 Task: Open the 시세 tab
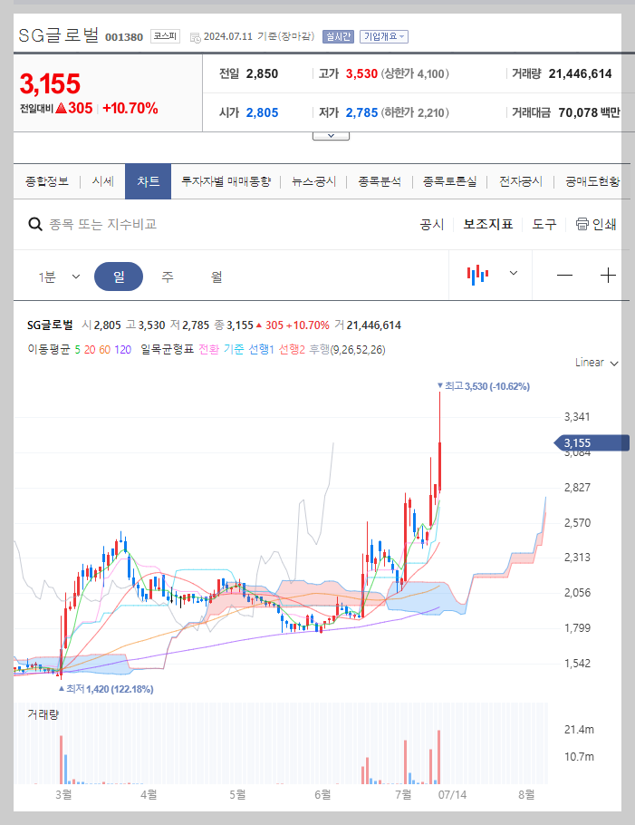[103, 181]
